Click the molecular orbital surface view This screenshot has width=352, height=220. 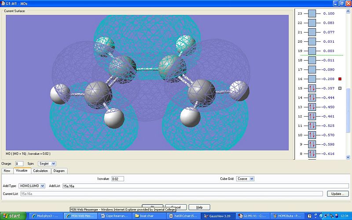click(x=147, y=83)
